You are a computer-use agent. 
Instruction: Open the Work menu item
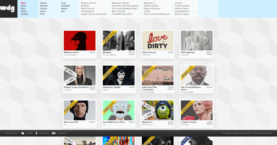pos(23,3)
